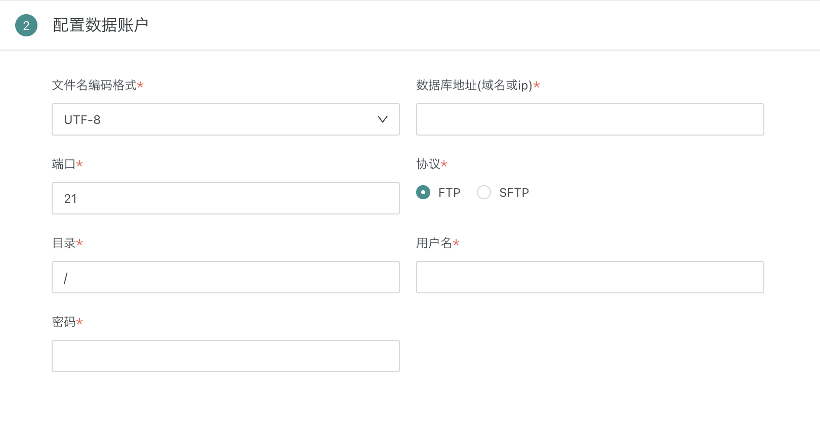Click the SFTP label text
820x437 pixels.
coord(514,193)
